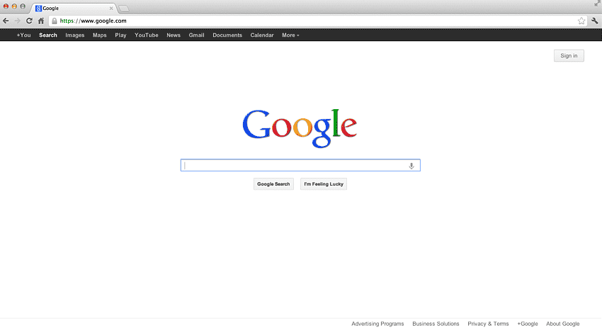Open Business Solutions link

436,324
